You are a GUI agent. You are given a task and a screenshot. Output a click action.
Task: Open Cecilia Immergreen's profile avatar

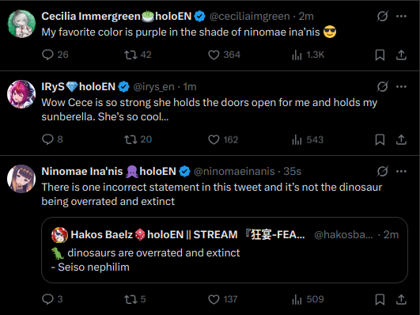(21, 24)
